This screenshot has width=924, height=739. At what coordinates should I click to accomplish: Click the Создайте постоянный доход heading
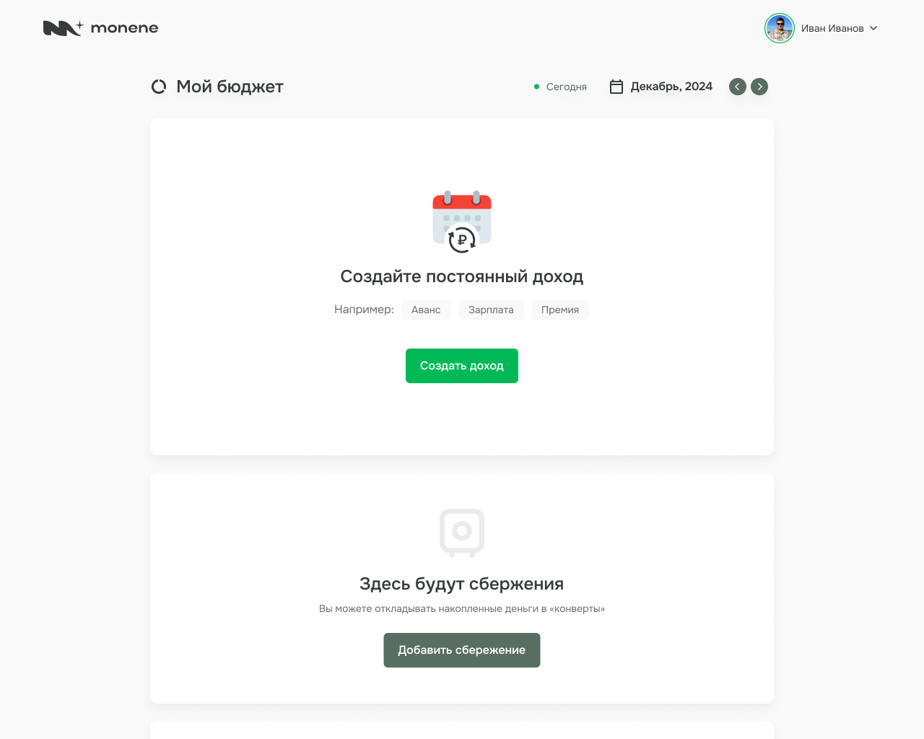click(x=462, y=276)
